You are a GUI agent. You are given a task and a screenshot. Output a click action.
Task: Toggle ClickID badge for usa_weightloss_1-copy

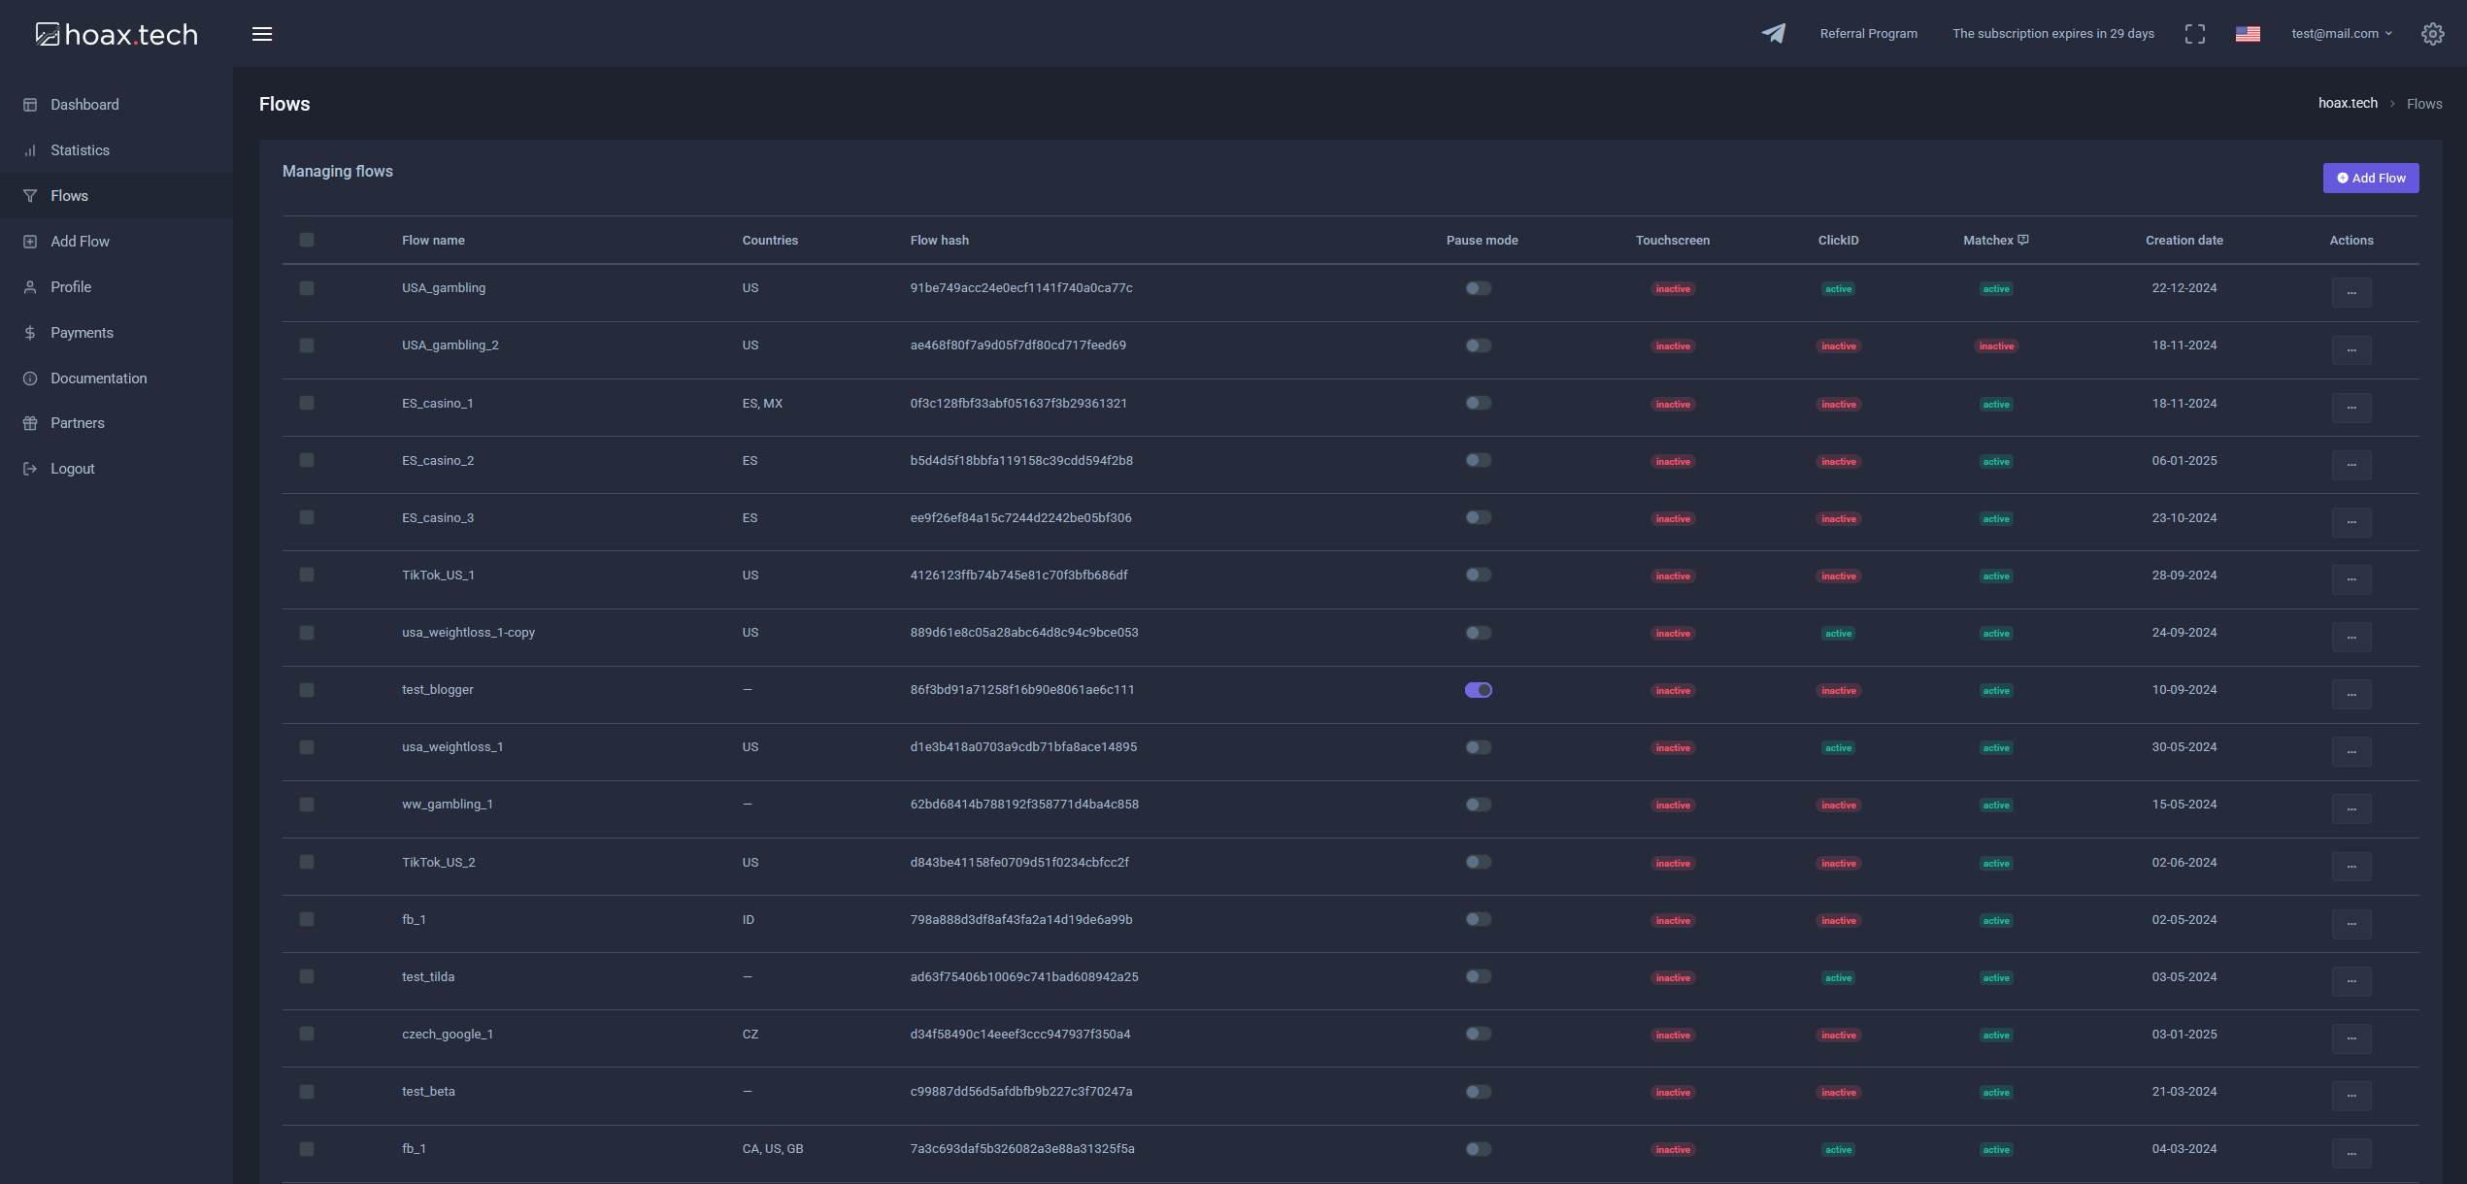point(1838,634)
